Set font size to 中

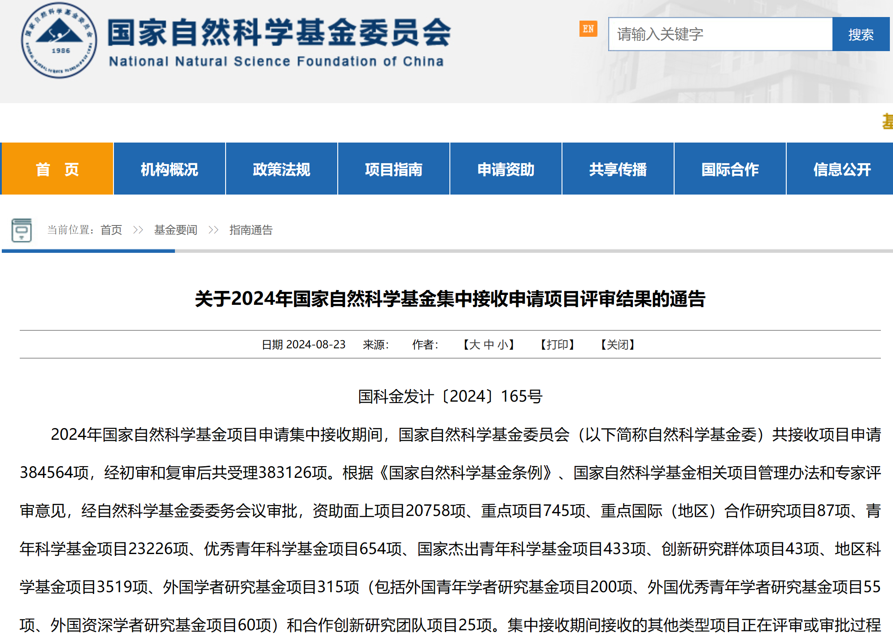(489, 344)
